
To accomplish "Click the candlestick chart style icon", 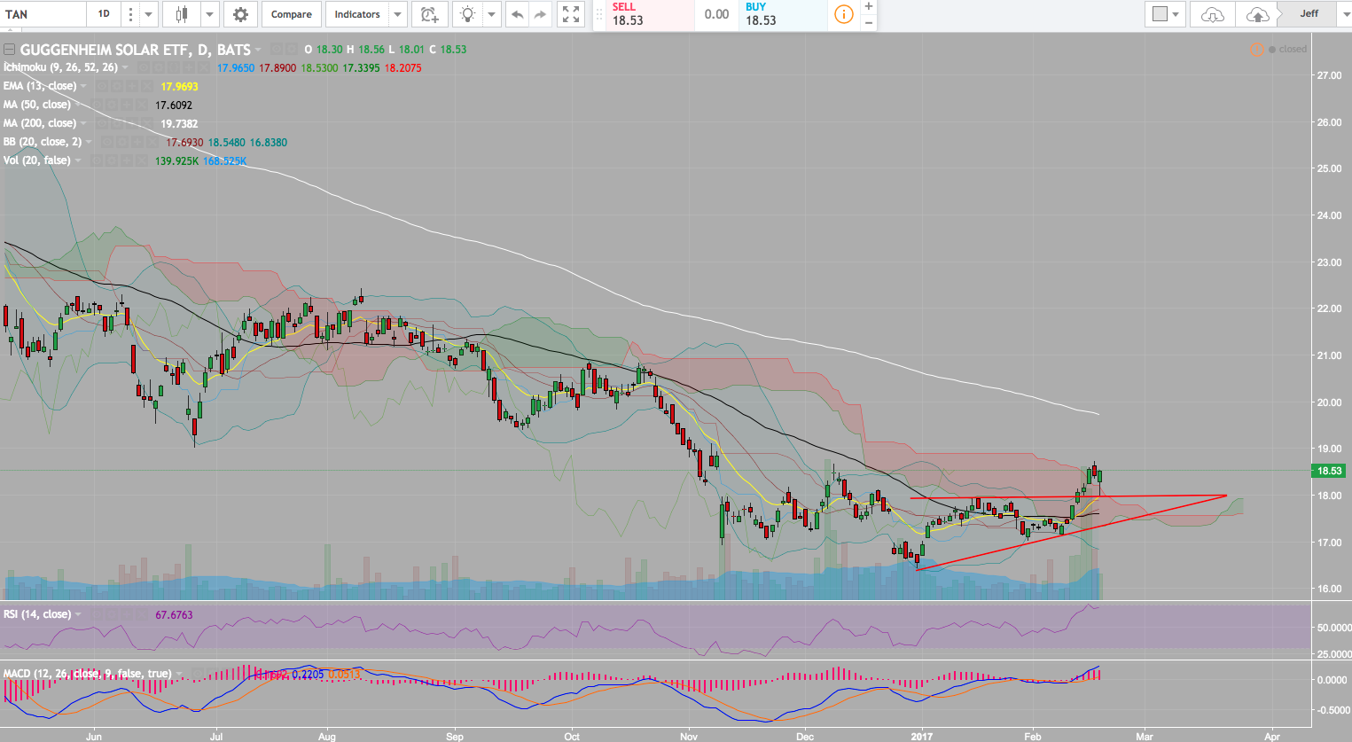I will [x=182, y=14].
